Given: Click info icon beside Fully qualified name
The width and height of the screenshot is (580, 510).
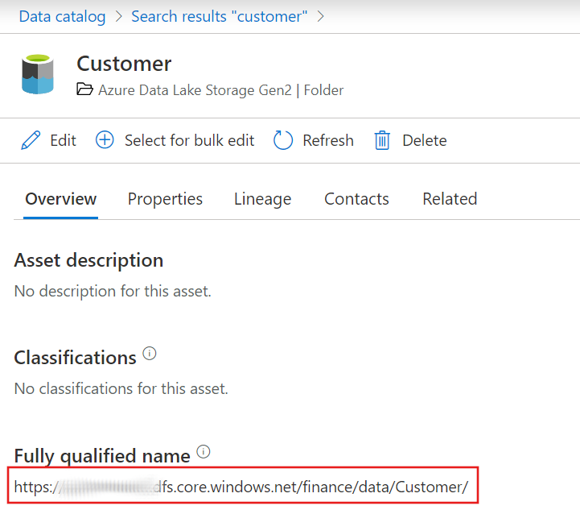Looking at the screenshot, I should pos(204,452).
